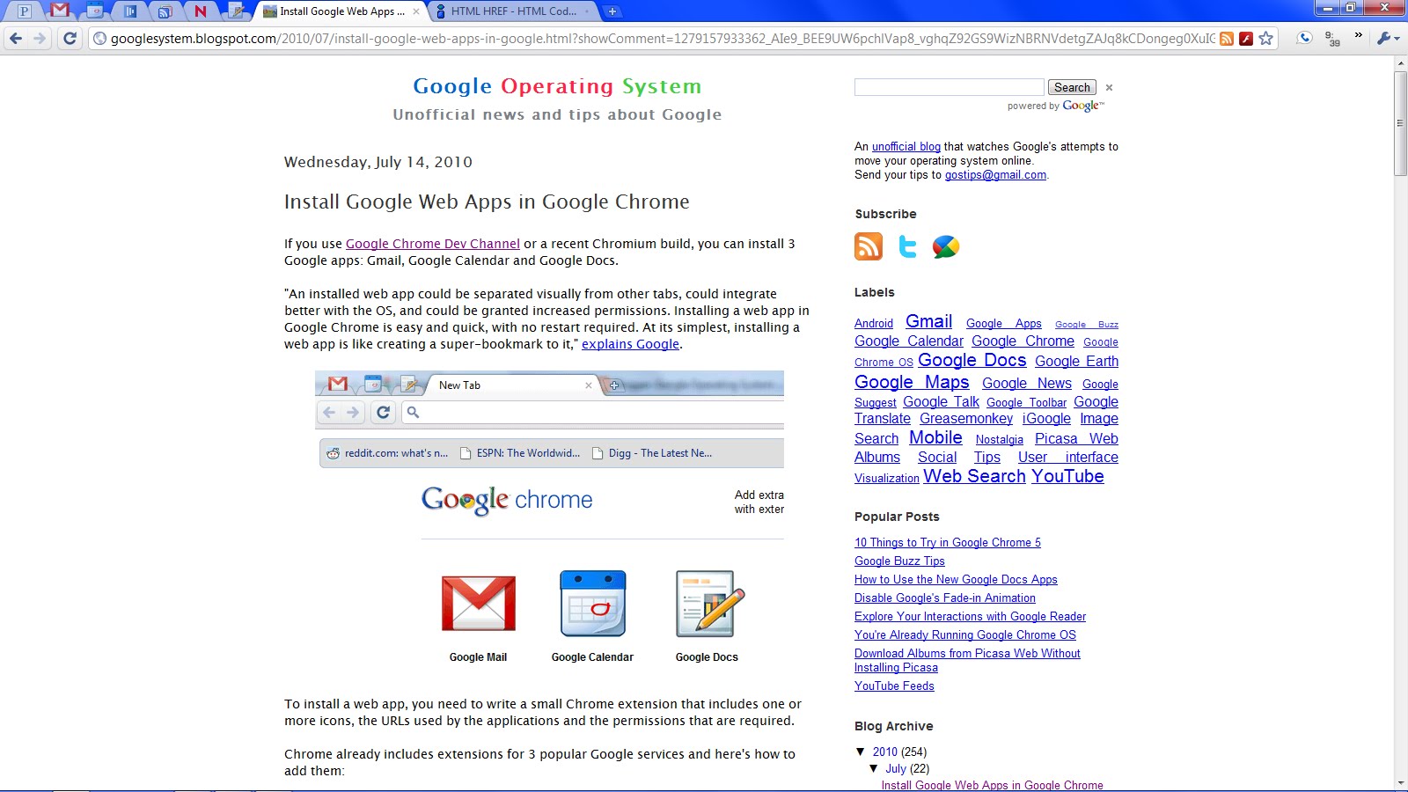The height and width of the screenshot is (792, 1408).
Task: Collapse the 2010 archive triangle
Action: pos(861,752)
